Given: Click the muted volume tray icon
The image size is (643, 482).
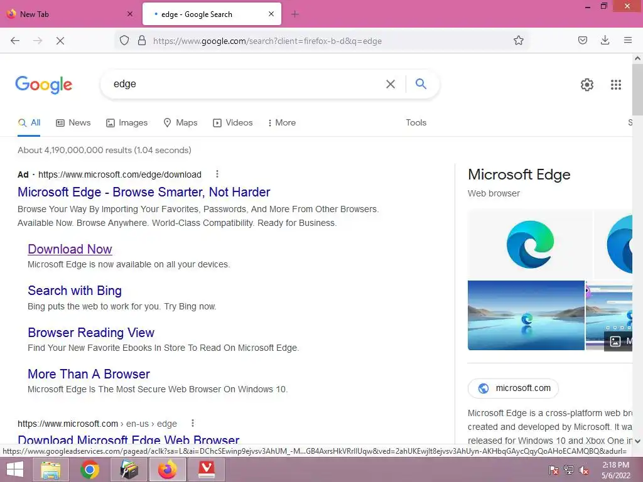Looking at the screenshot, I should [583, 470].
